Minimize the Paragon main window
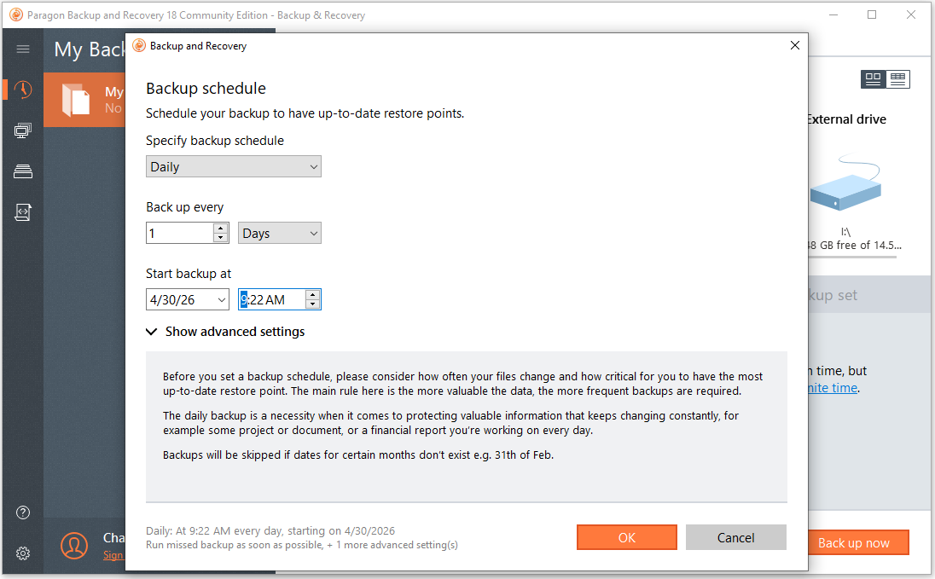935x579 pixels. [833, 14]
